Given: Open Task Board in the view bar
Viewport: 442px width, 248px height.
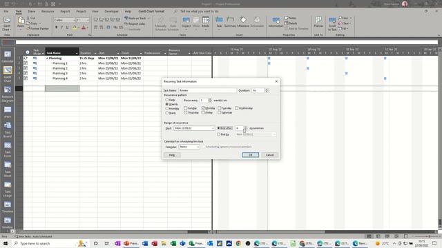Looking at the screenshot, I should click(8, 130).
